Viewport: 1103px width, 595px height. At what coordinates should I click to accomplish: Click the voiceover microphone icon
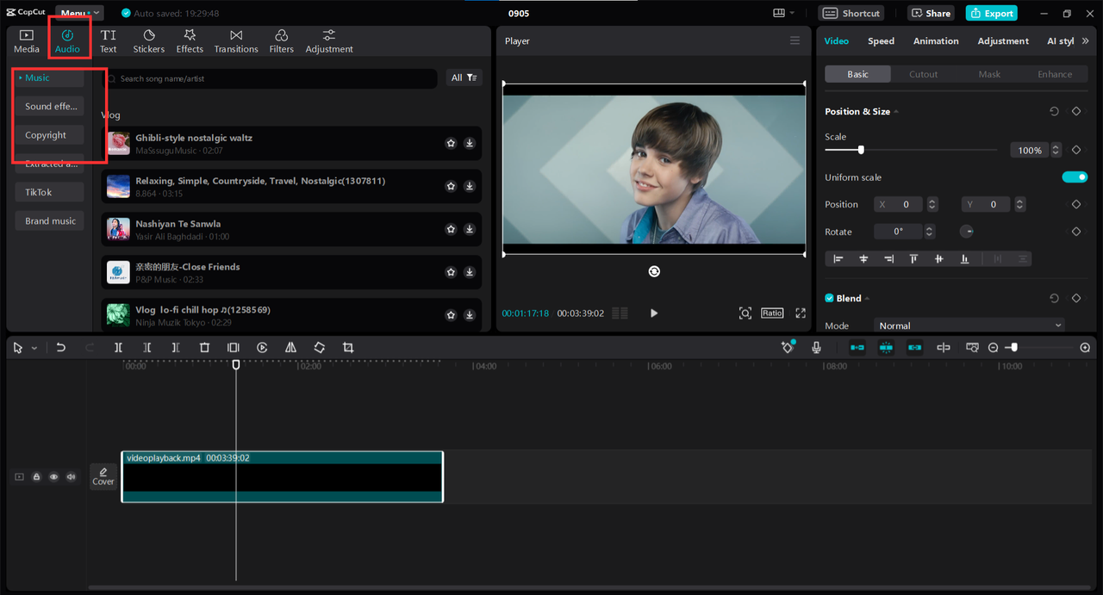[x=815, y=347]
